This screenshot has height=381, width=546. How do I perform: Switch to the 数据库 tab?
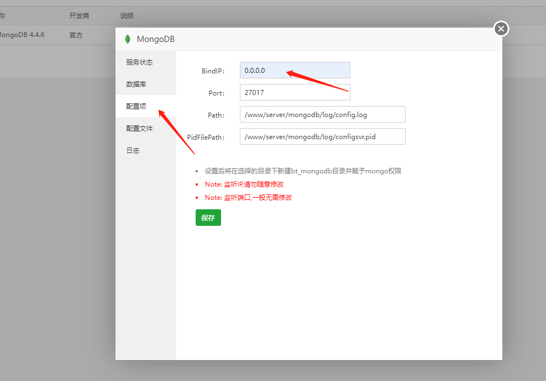click(x=146, y=84)
